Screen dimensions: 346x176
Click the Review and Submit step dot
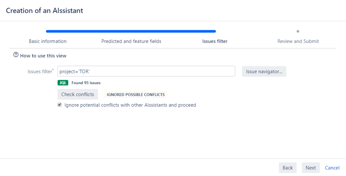click(x=298, y=31)
